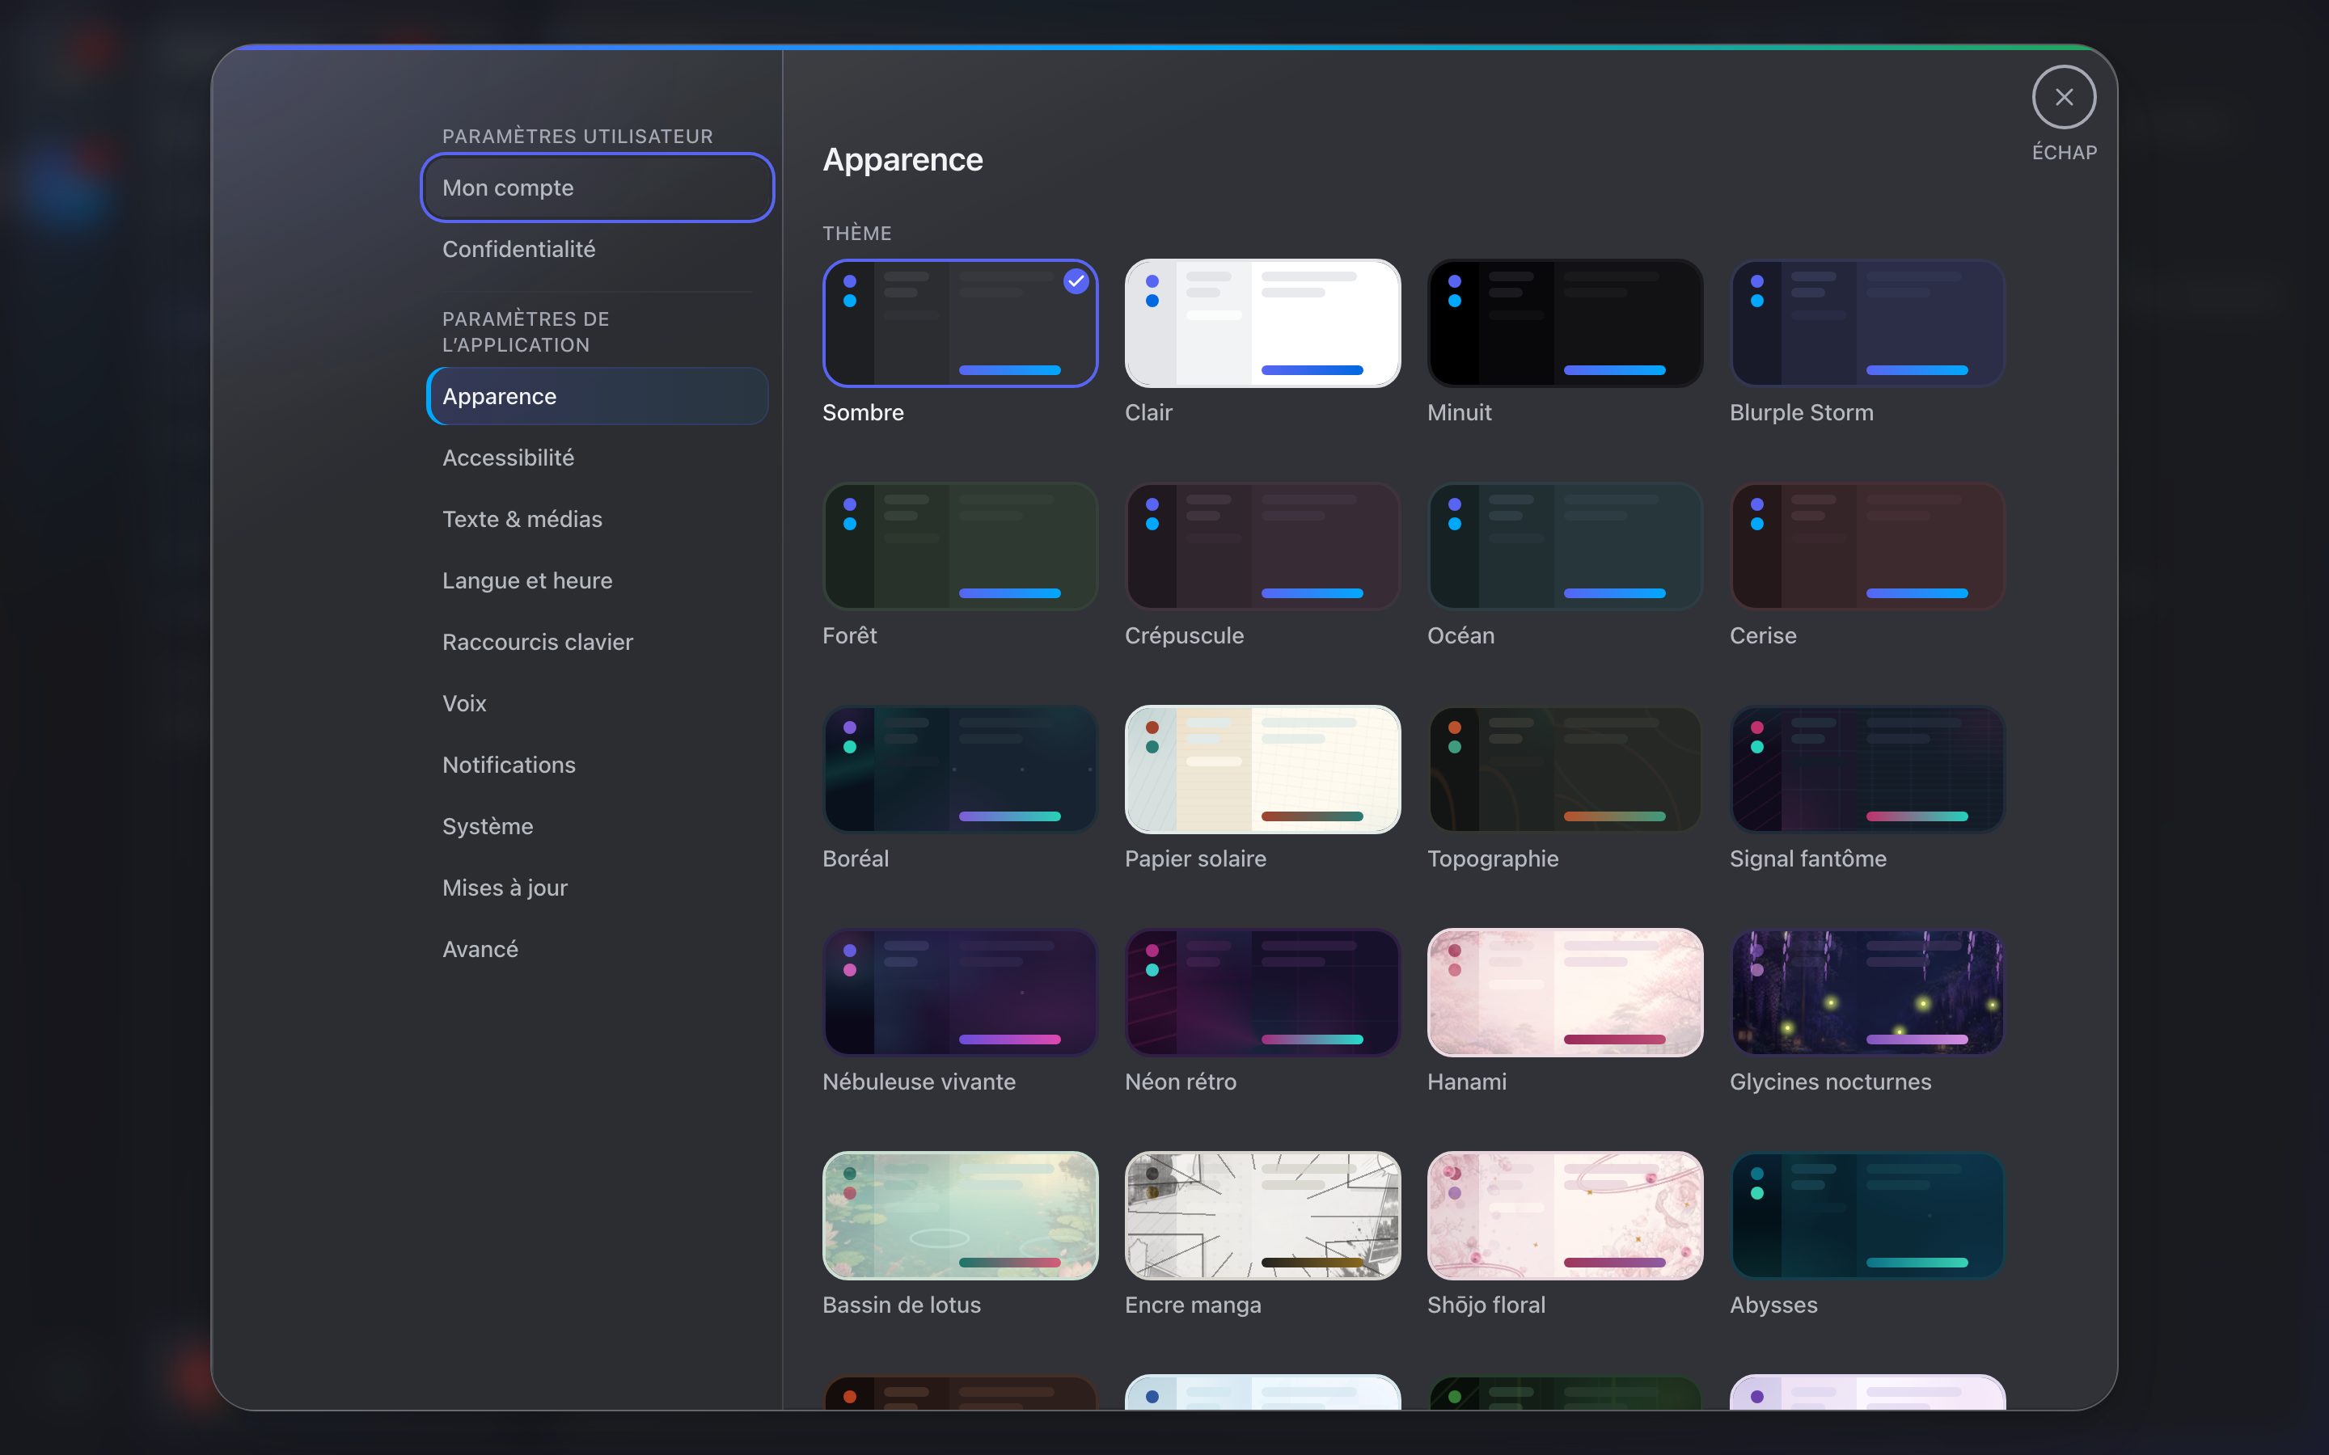The image size is (2329, 1455).
Task: Pick the Blurple Storm theme
Action: (x=1867, y=323)
